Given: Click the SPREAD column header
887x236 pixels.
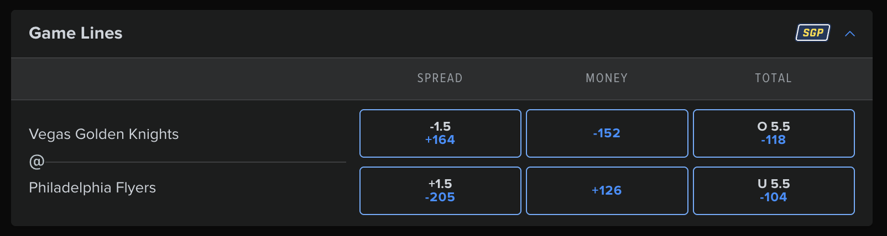Looking at the screenshot, I should (440, 78).
